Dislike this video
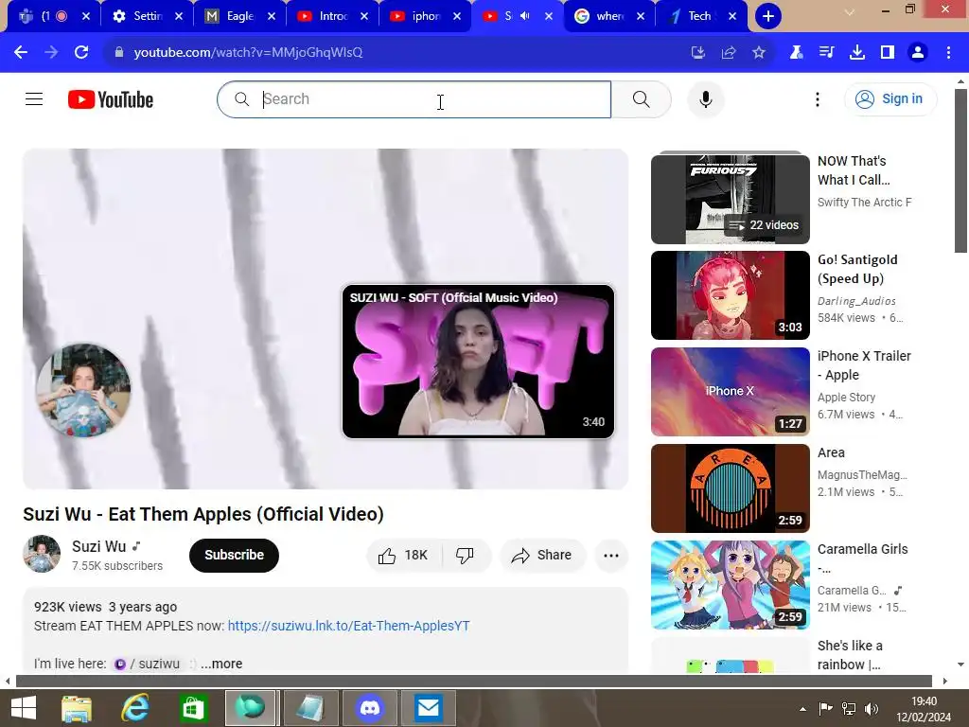Viewport: 969px width, 727px height. point(466,555)
